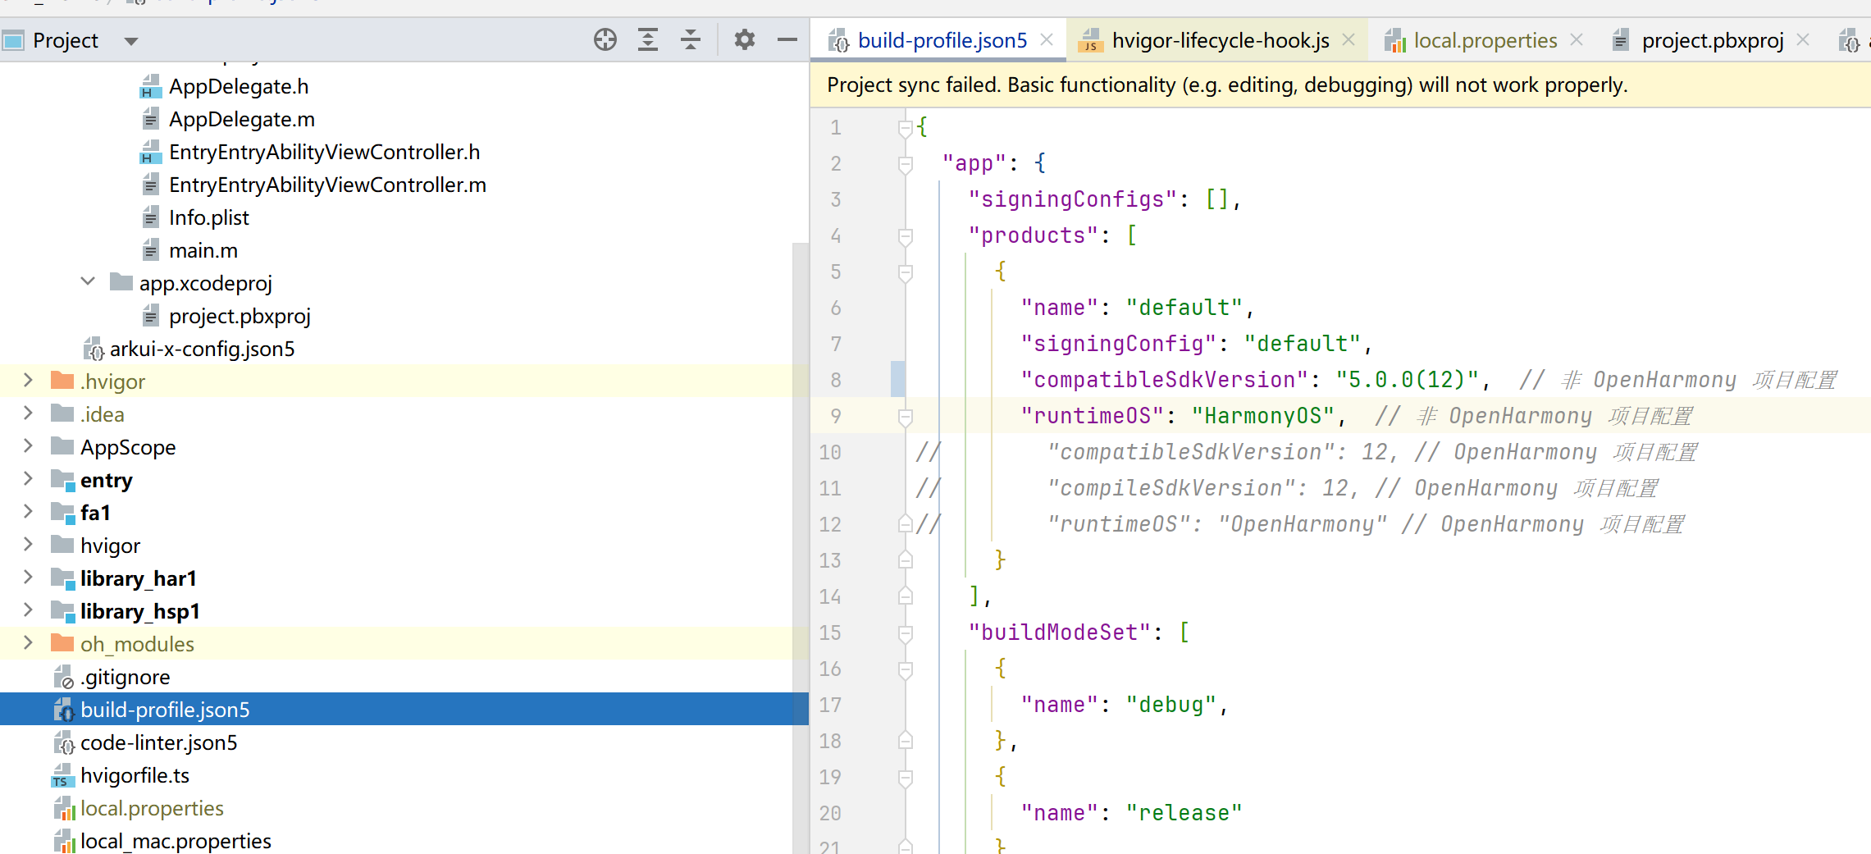Close the hvigor-lifecycle-hook.js tab

pos(1348,39)
